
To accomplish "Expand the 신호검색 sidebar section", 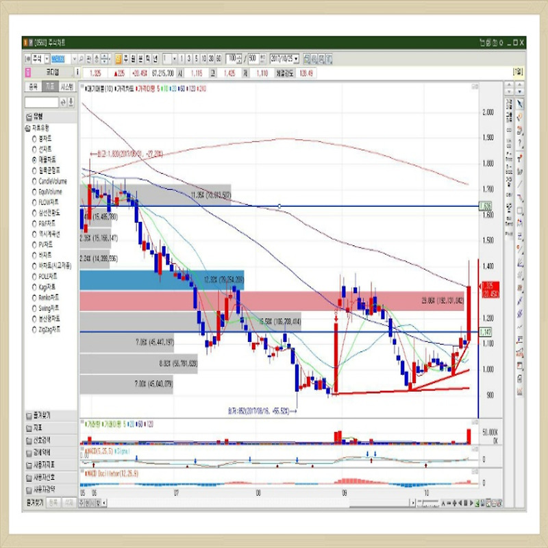I will coord(51,440).
